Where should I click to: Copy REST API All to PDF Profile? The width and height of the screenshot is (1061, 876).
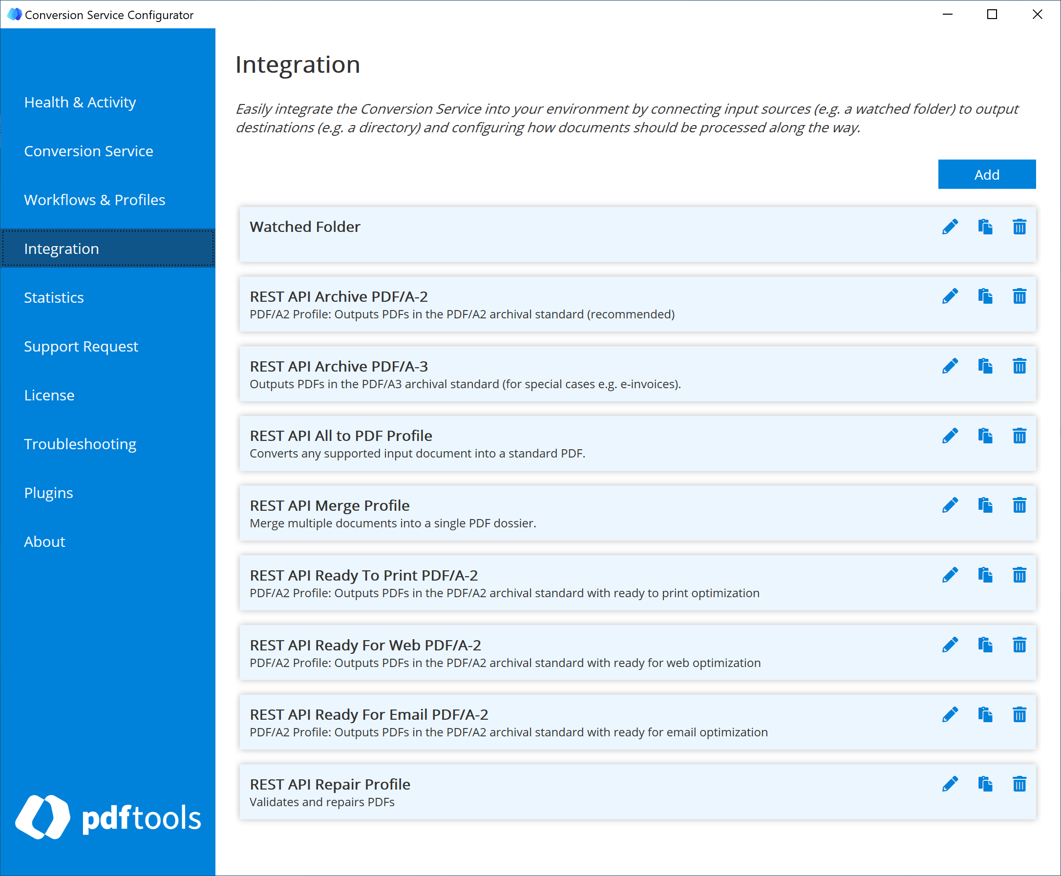(985, 436)
